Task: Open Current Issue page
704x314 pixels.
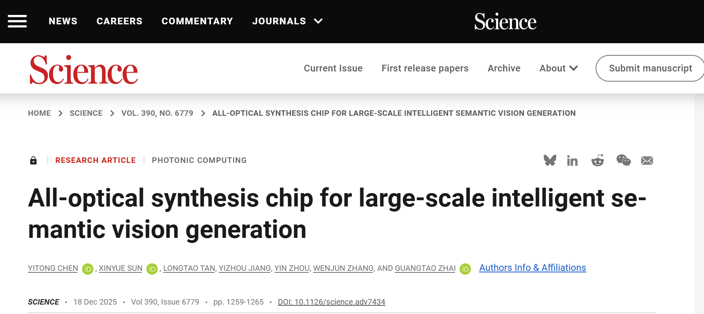Action: click(x=333, y=68)
